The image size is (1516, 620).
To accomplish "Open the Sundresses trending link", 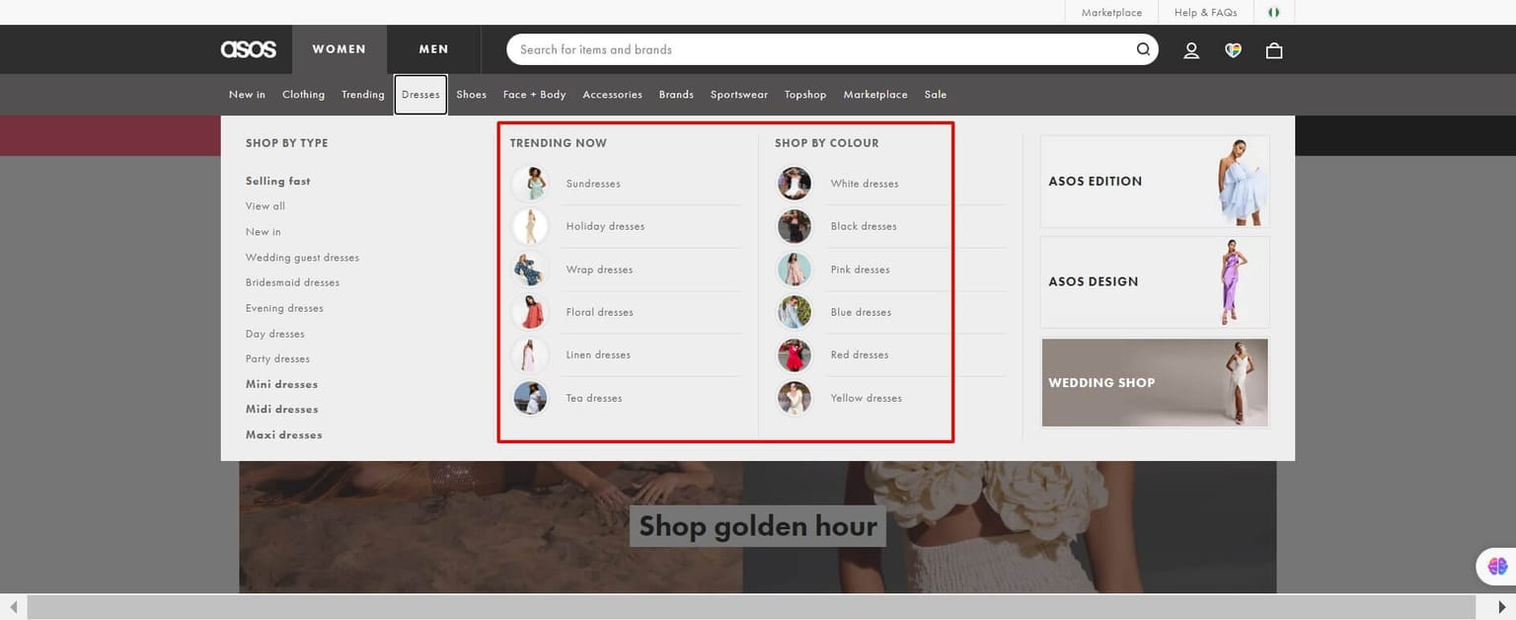I will pos(593,183).
